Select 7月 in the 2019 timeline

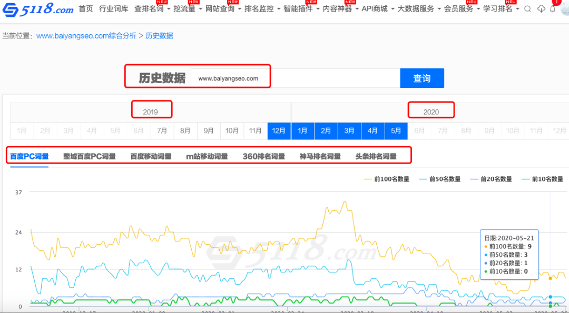pos(162,131)
